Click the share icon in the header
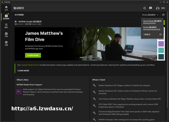Screen dimensions: 169x122 [x=144, y=8]
